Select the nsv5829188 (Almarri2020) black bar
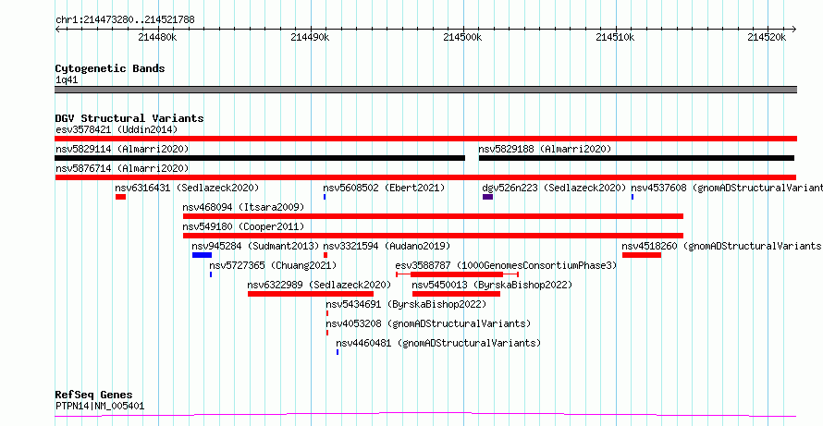The image size is (823, 426). coord(636,158)
